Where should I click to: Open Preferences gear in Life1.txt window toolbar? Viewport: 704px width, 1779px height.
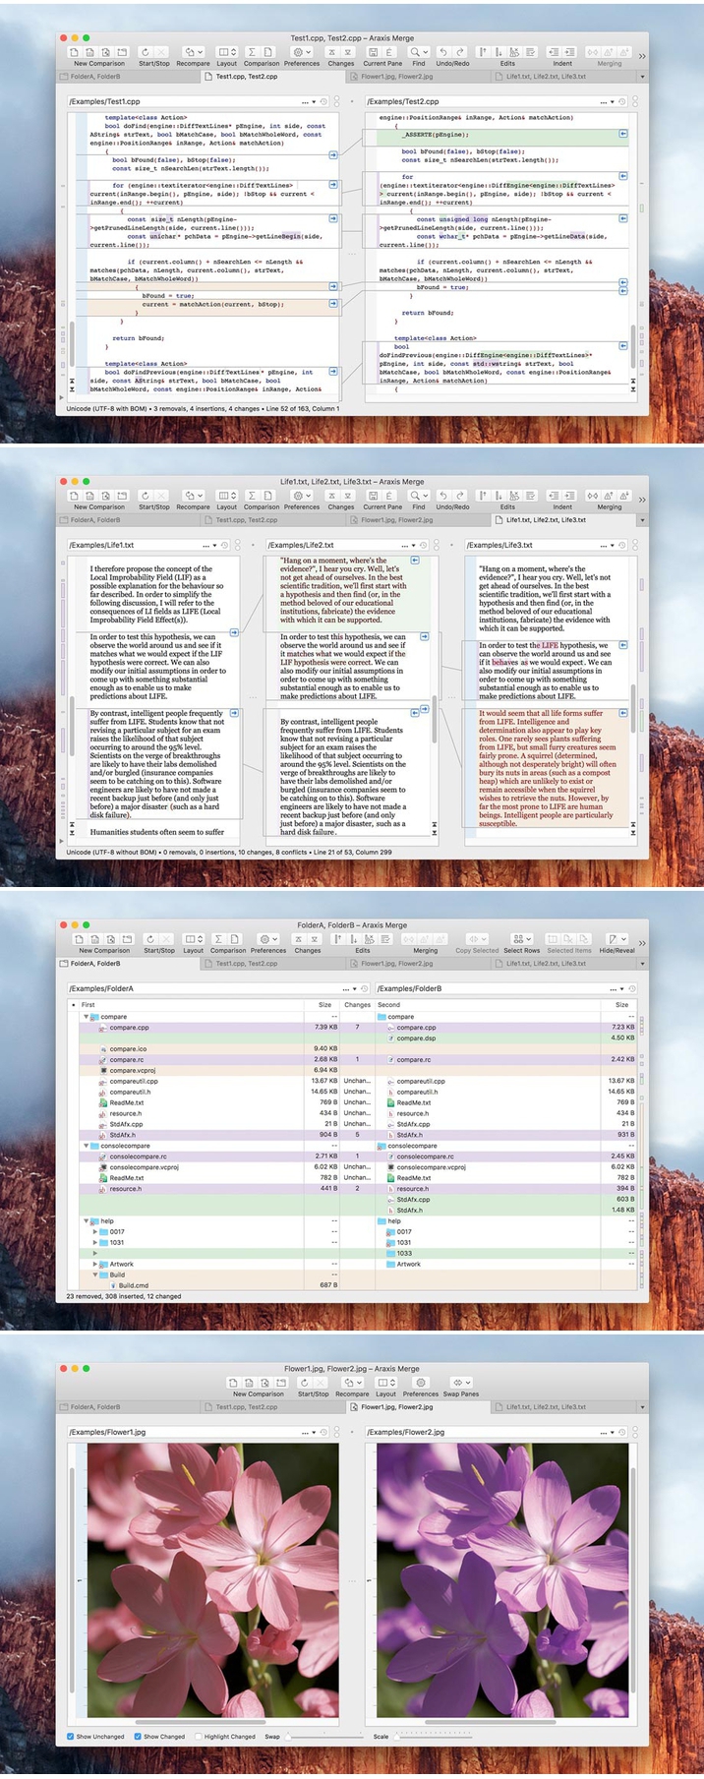[302, 496]
